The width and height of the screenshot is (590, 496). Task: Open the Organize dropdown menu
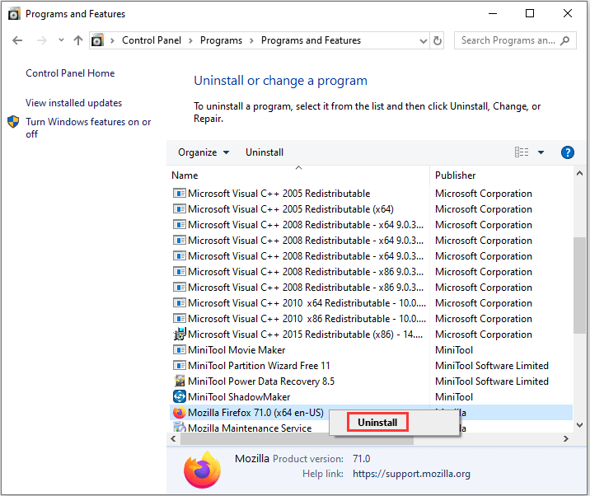coord(204,152)
